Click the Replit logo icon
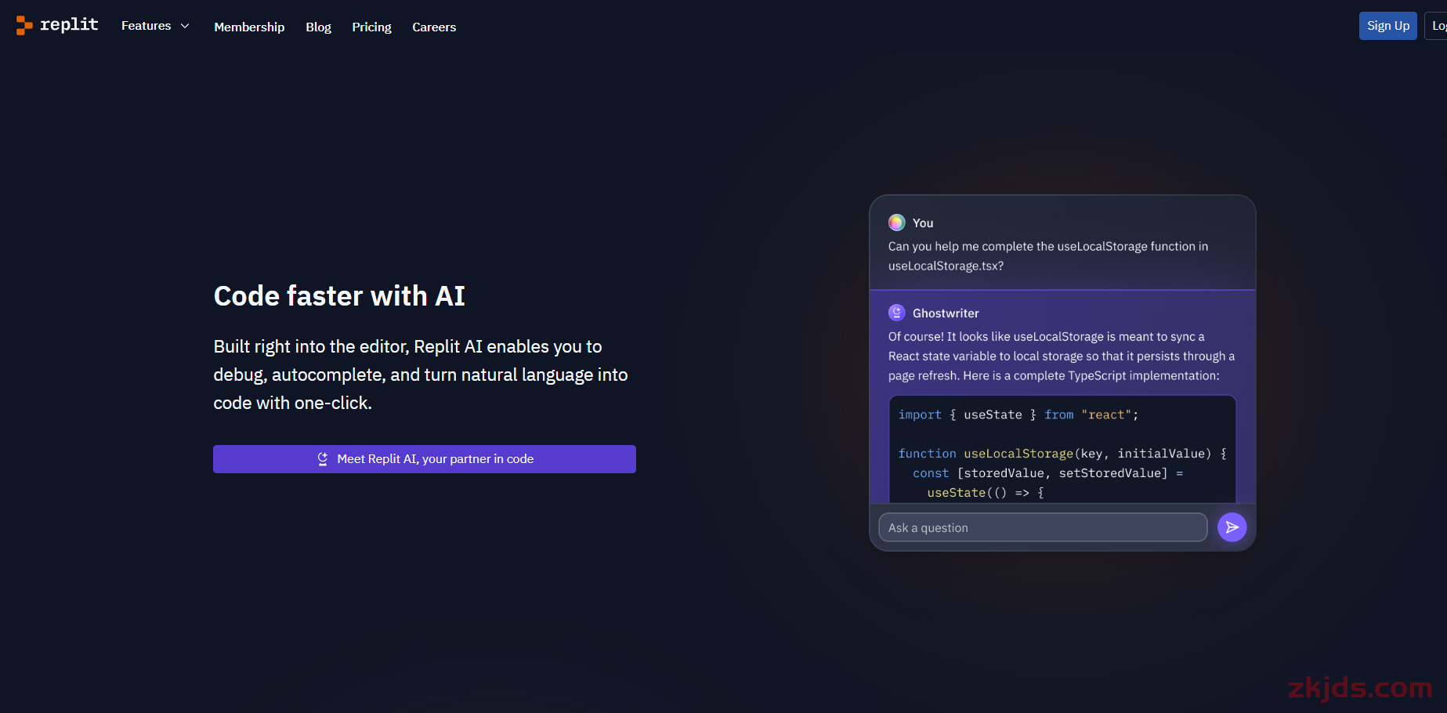This screenshot has width=1447, height=713. click(24, 26)
